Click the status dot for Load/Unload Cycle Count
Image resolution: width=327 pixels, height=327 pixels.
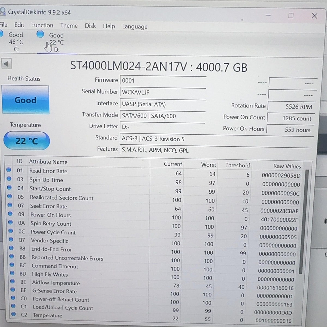pos(13,306)
